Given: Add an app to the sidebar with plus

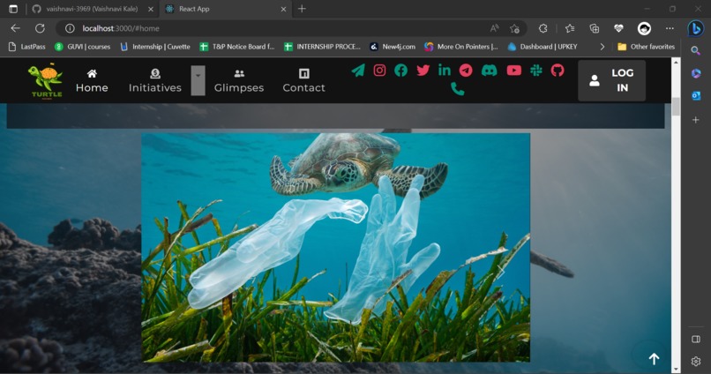Looking at the screenshot, I should [696, 120].
